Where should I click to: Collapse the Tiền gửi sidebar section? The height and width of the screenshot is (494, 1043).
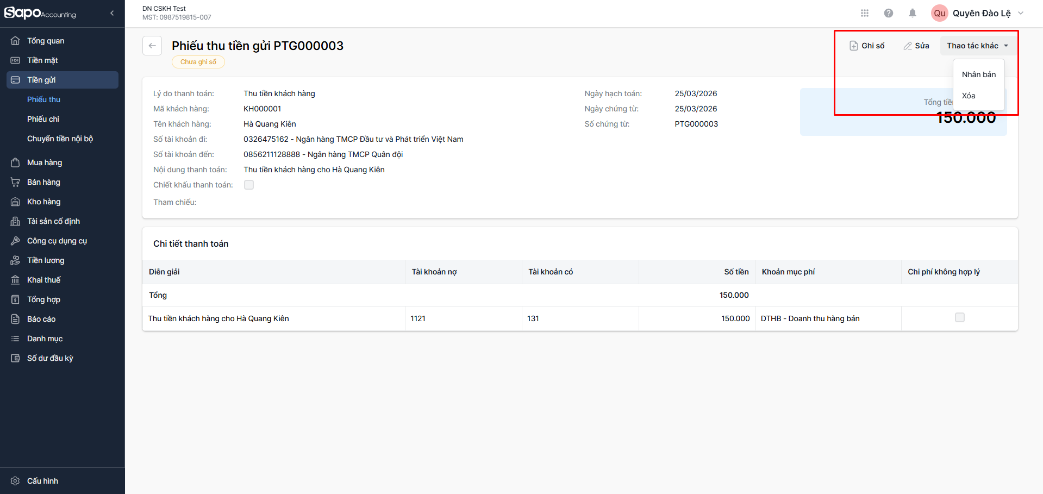(63, 80)
